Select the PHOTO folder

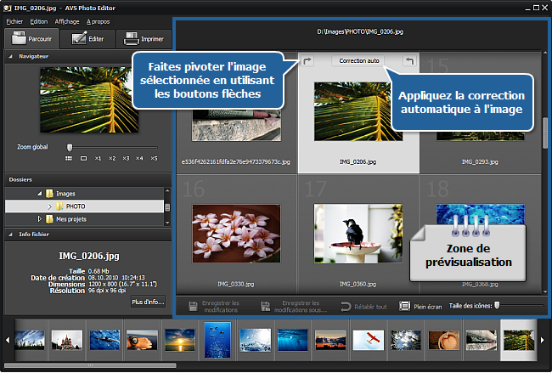coord(76,206)
